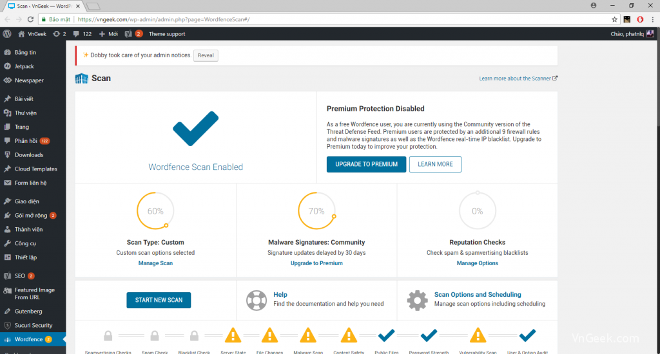Open Công cụ tools menu
Image resolution: width=660 pixels, height=354 pixels.
coord(33,243)
